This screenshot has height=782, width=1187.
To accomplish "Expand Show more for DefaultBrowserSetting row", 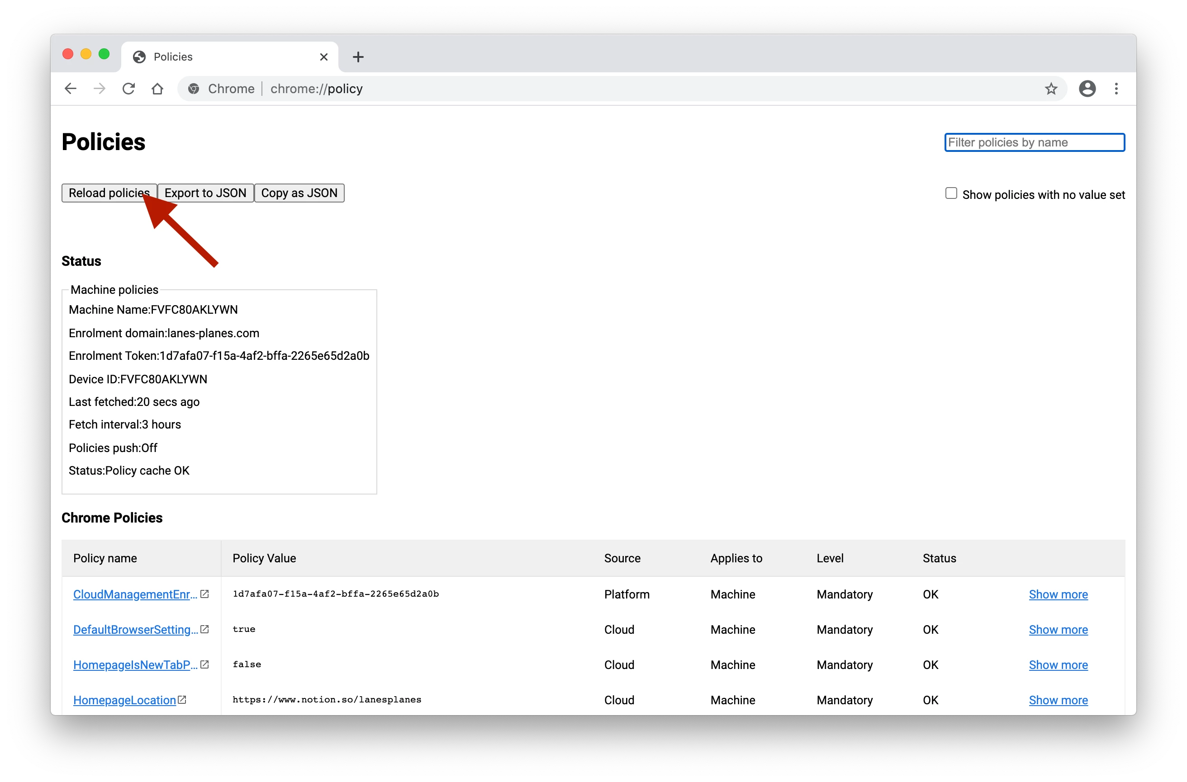I will click(1058, 629).
